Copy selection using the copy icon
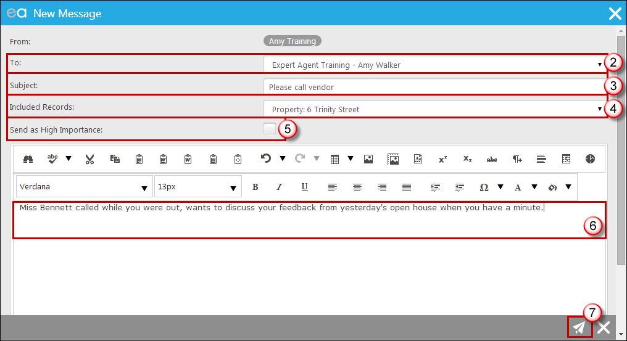Viewport: 627px width, 341px height. (x=115, y=158)
